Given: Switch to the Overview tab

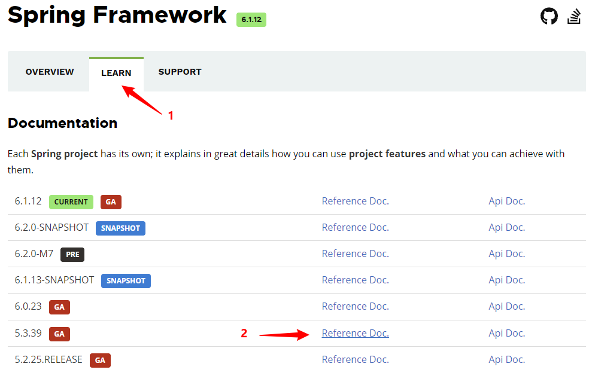Looking at the screenshot, I should (x=50, y=72).
